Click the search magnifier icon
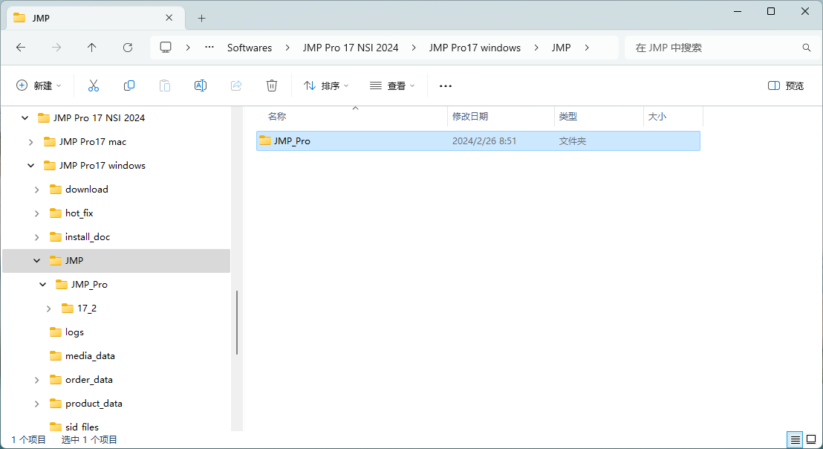 [x=807, y=48]
